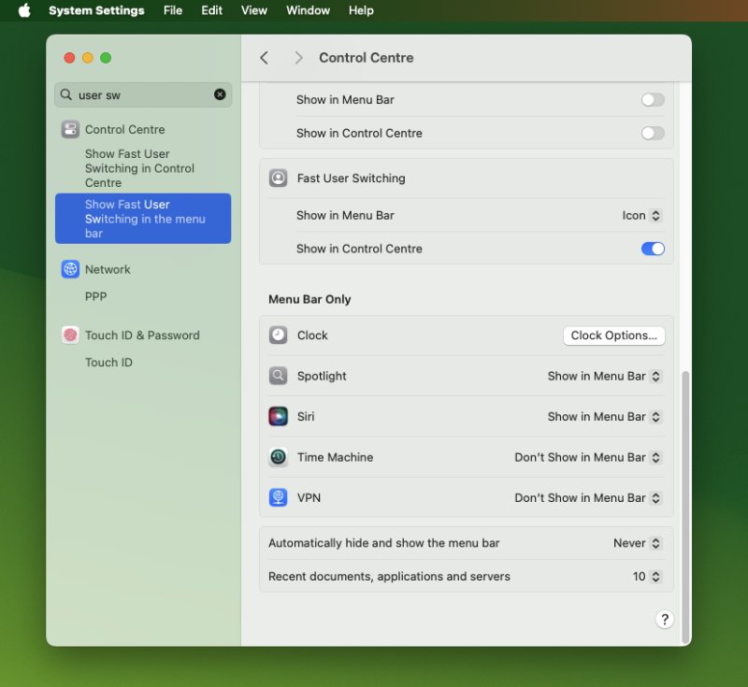Open the Apple menu
Viewport: 748px width, 687px height.
[x=24, y=10]
